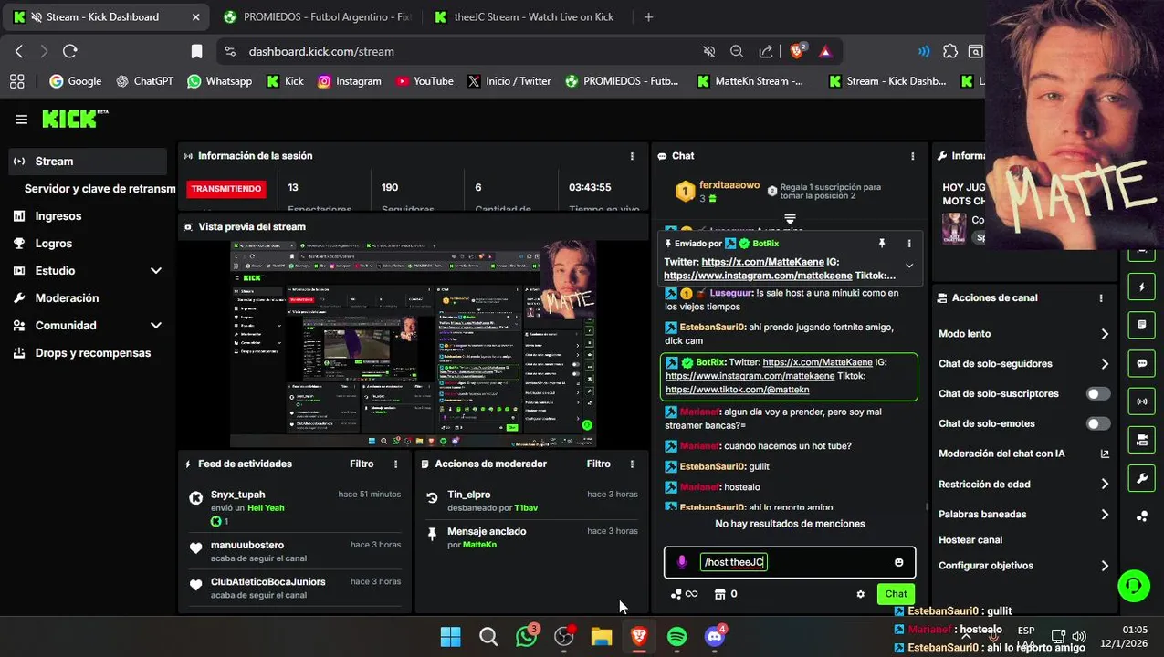Open the camera widget in right rail

click(1141, 440)
